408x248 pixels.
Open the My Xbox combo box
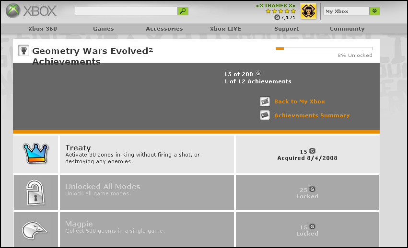[x=352, y=11]
